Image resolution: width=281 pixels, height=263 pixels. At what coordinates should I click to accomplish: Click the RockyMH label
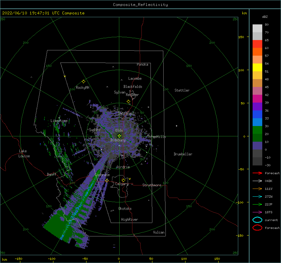[82, 88]
